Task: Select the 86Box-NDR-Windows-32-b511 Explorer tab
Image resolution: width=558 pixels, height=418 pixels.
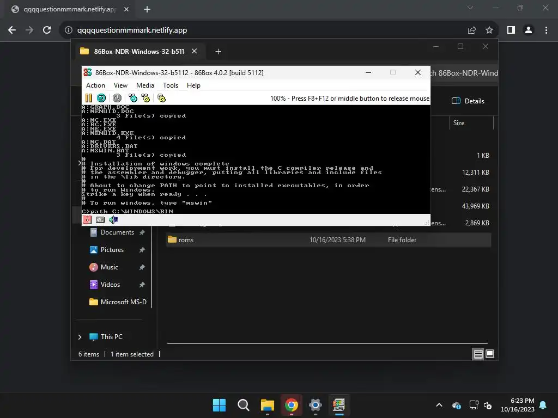Action: 138,52
